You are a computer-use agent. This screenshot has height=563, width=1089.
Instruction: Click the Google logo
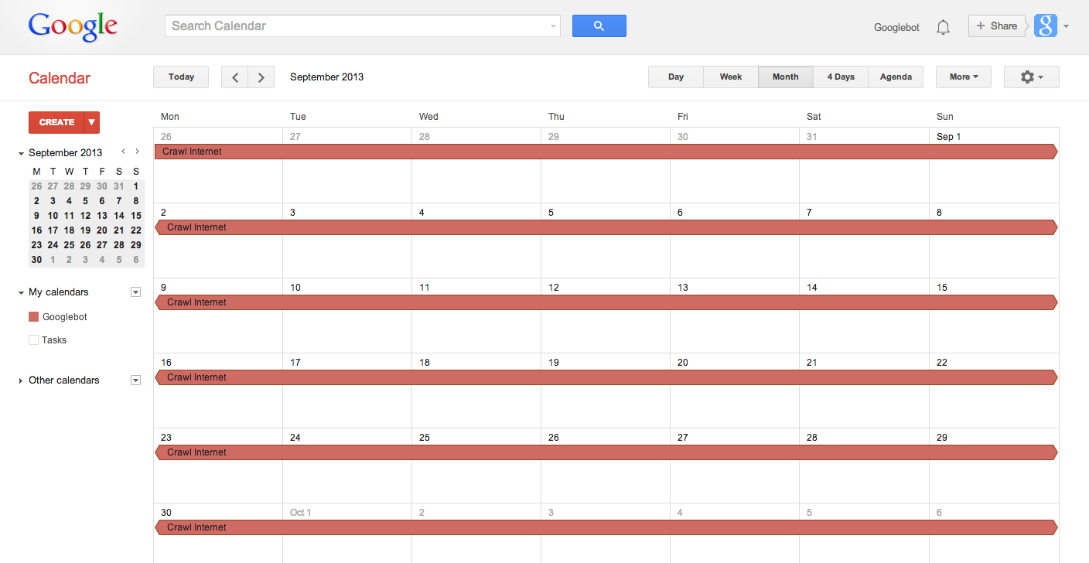tap(73, 27)
